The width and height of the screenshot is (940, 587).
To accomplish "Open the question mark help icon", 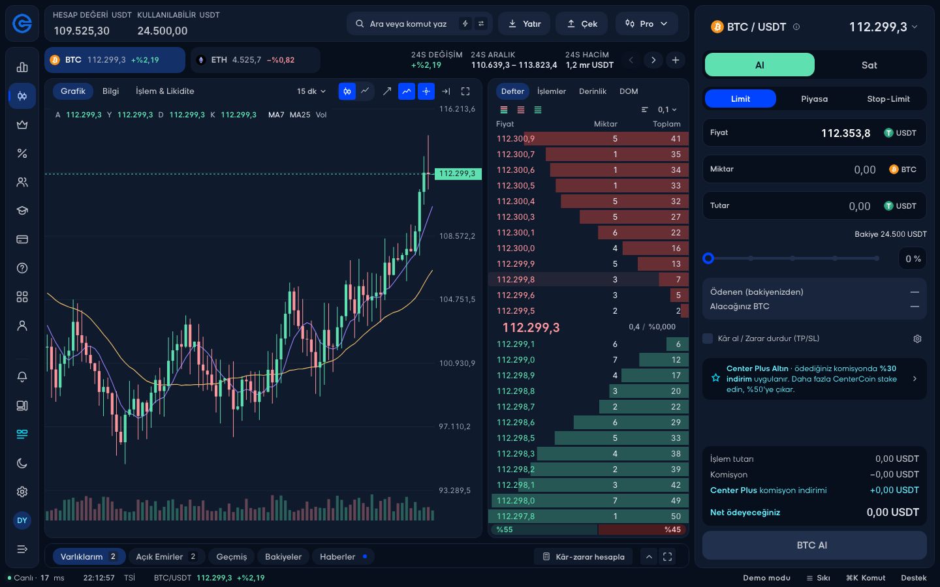I will tap(22, 268).
